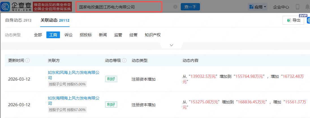310x118 pixels.
Task: Open the 应用 dropdown menu
Action: [258, 7]
